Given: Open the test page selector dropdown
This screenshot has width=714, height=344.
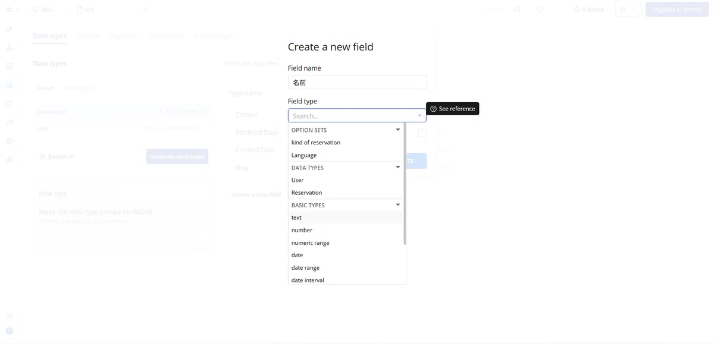Looking at the screenshot, I should [112, 10].
